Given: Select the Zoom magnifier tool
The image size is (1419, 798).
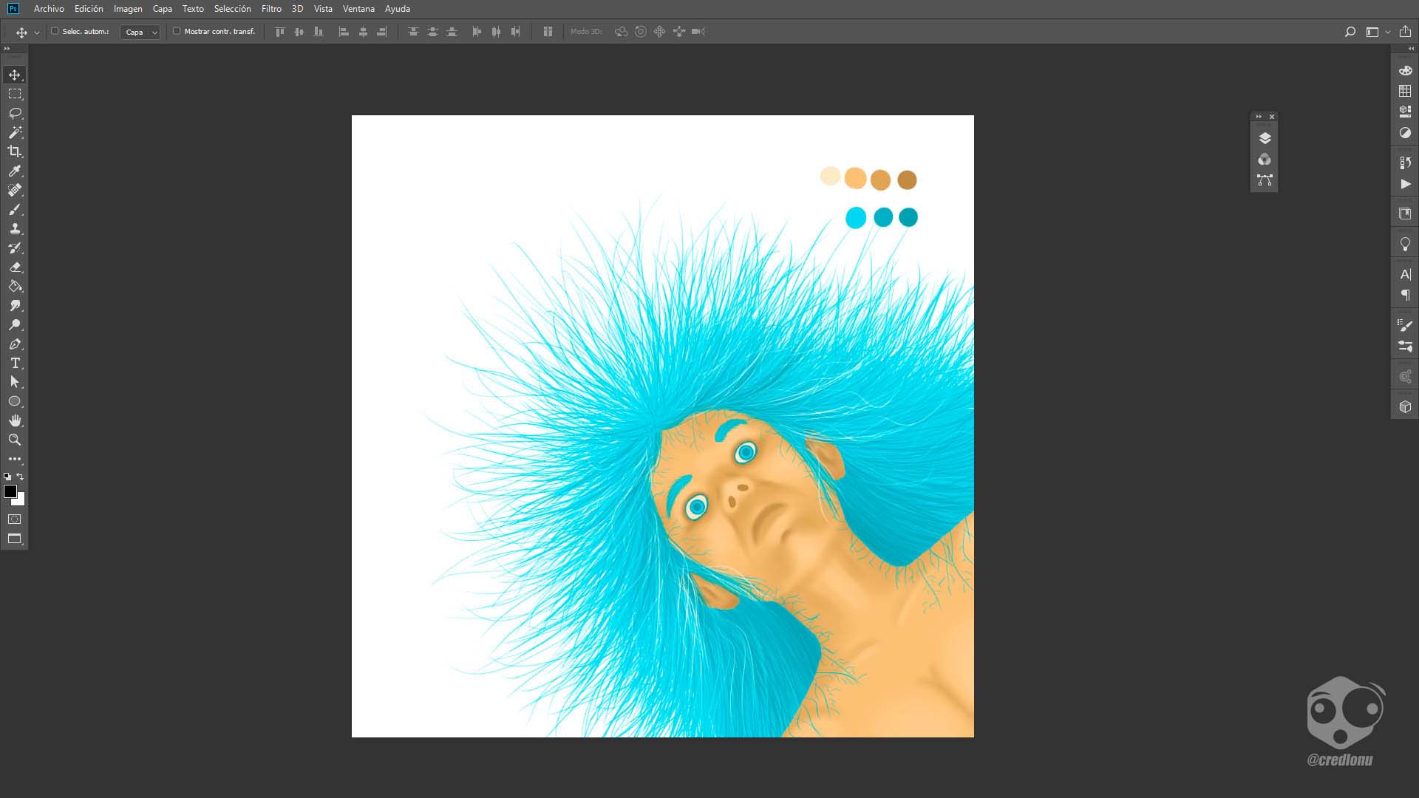Looking at the screenshot, I should pos(15,440).
